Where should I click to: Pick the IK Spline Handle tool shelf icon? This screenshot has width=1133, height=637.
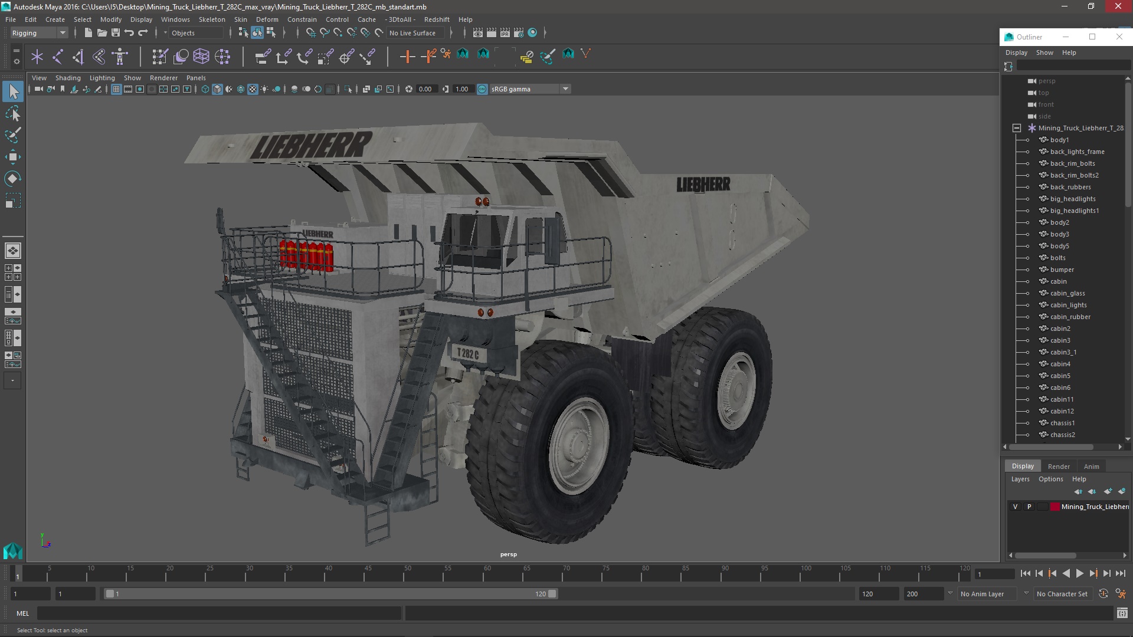click(x=99, y=57)
